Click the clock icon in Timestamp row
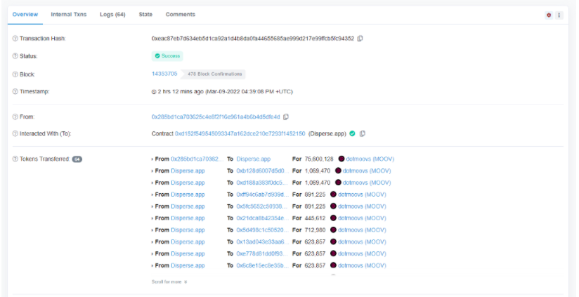 tap(154, 92)
